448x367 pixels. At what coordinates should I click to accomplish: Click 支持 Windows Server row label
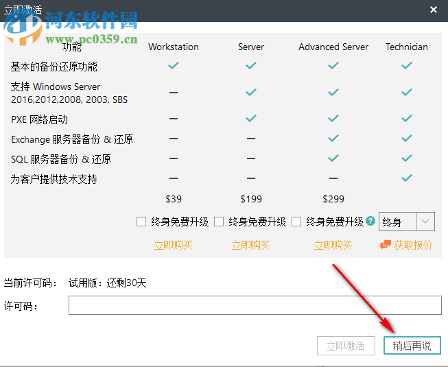69,93
